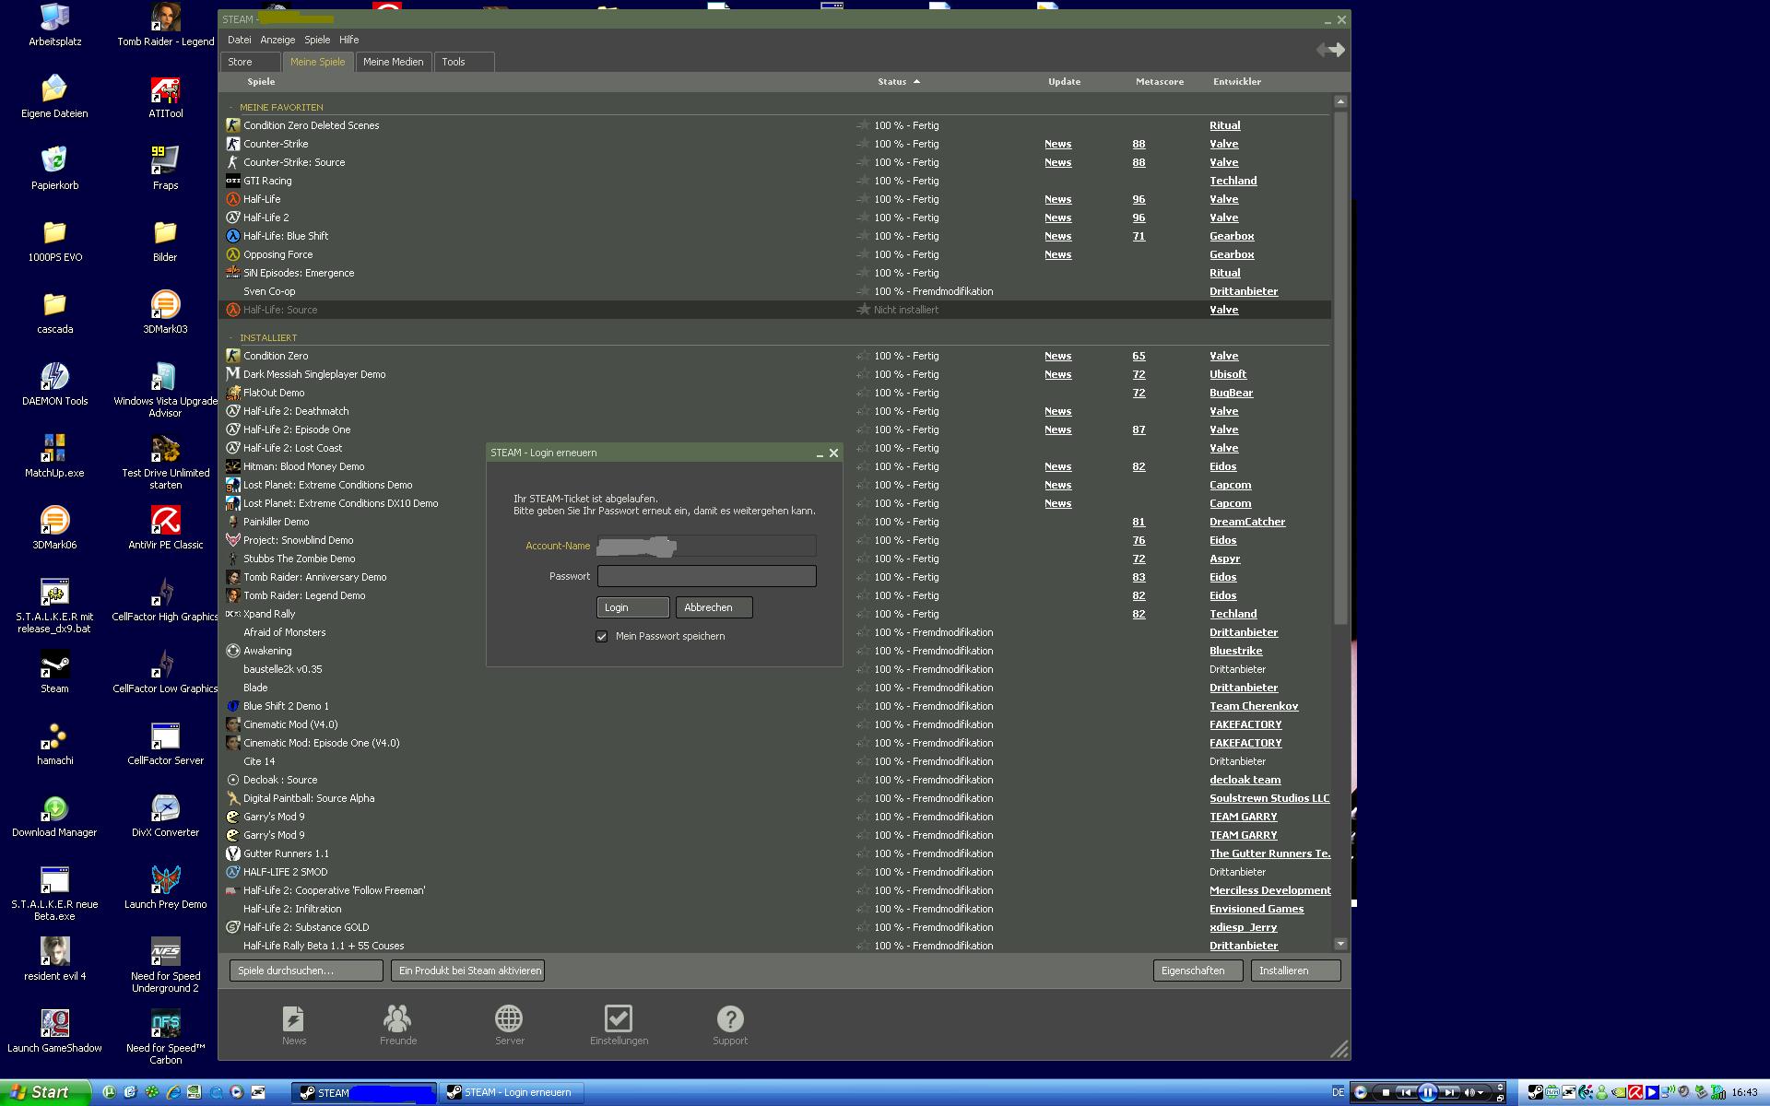Open the Spiele menu
Viewport: 1770px width, 1106px height.
click(317, 40)
